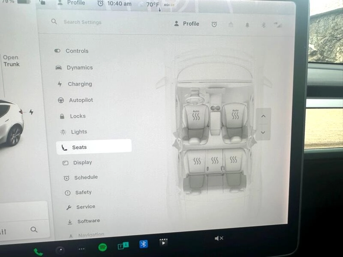The image size is (343, 257).
Task: Toggle driver seat Auto heater
Action: tap(196, 115)
